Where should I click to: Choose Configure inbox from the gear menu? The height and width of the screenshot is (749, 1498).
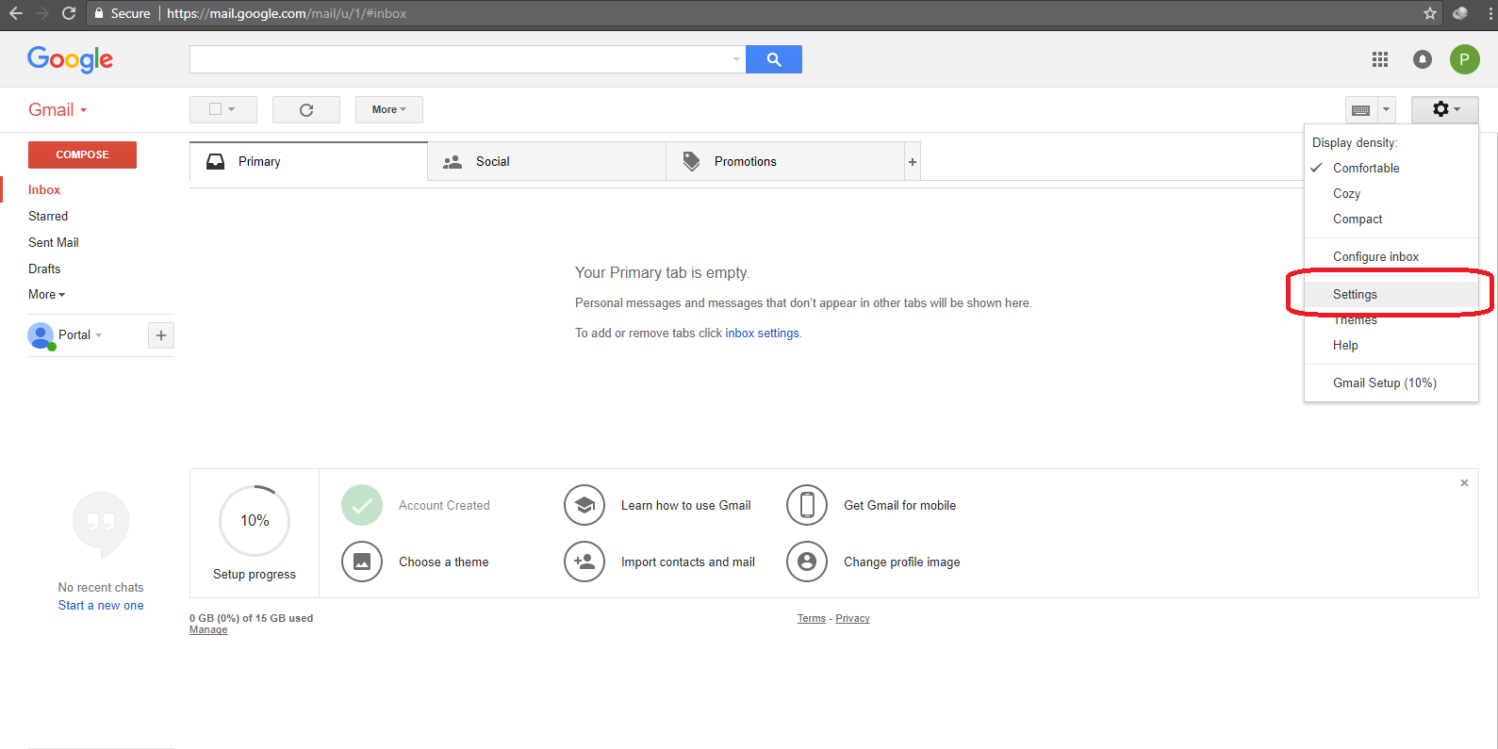(x=1391, y=256)
